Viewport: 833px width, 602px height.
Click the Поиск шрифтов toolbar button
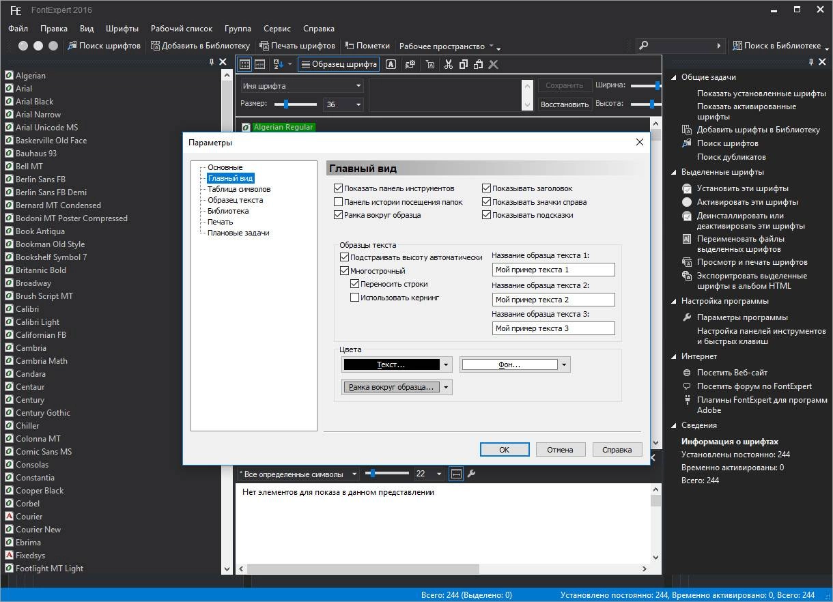pyautogui.click(x=104, y=46)
